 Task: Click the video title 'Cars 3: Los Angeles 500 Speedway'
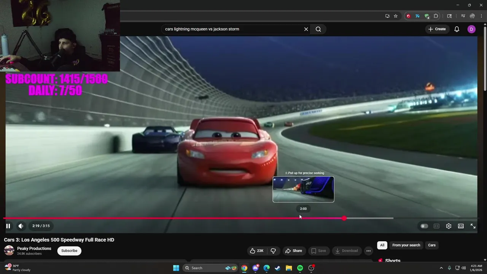59,240
